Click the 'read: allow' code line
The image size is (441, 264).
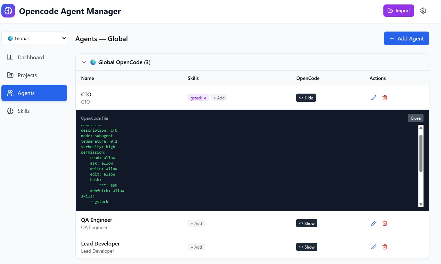click(103, 158)
